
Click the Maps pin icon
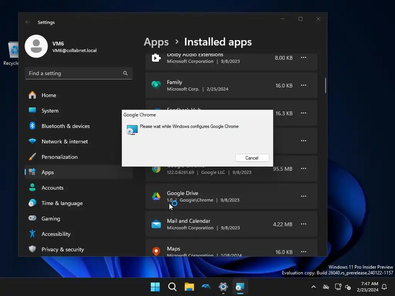point(156,251)
